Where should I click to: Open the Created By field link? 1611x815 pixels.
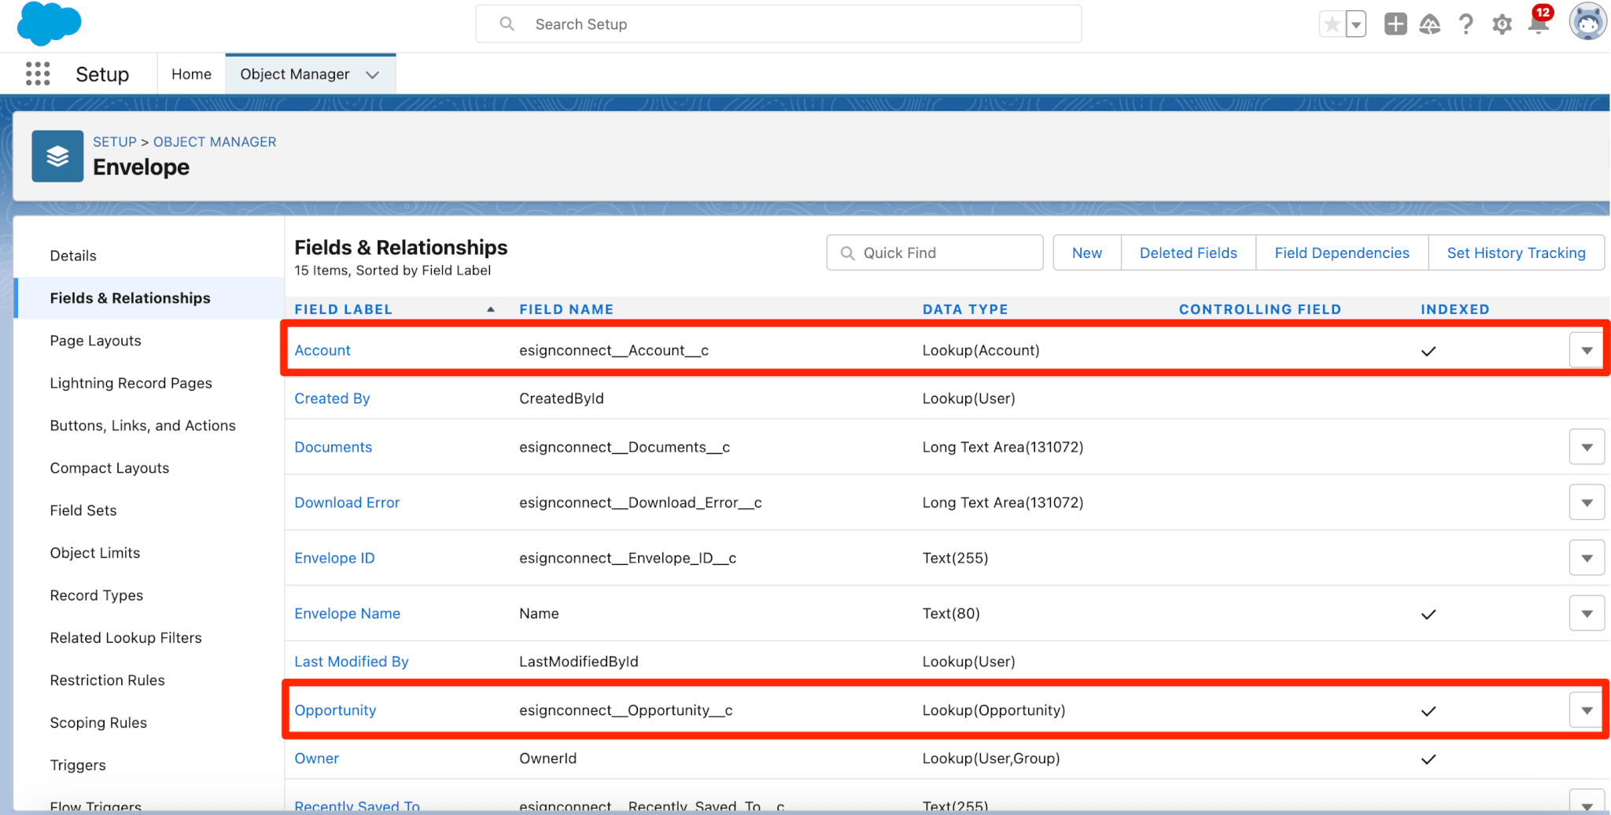(x=332, y=398)
